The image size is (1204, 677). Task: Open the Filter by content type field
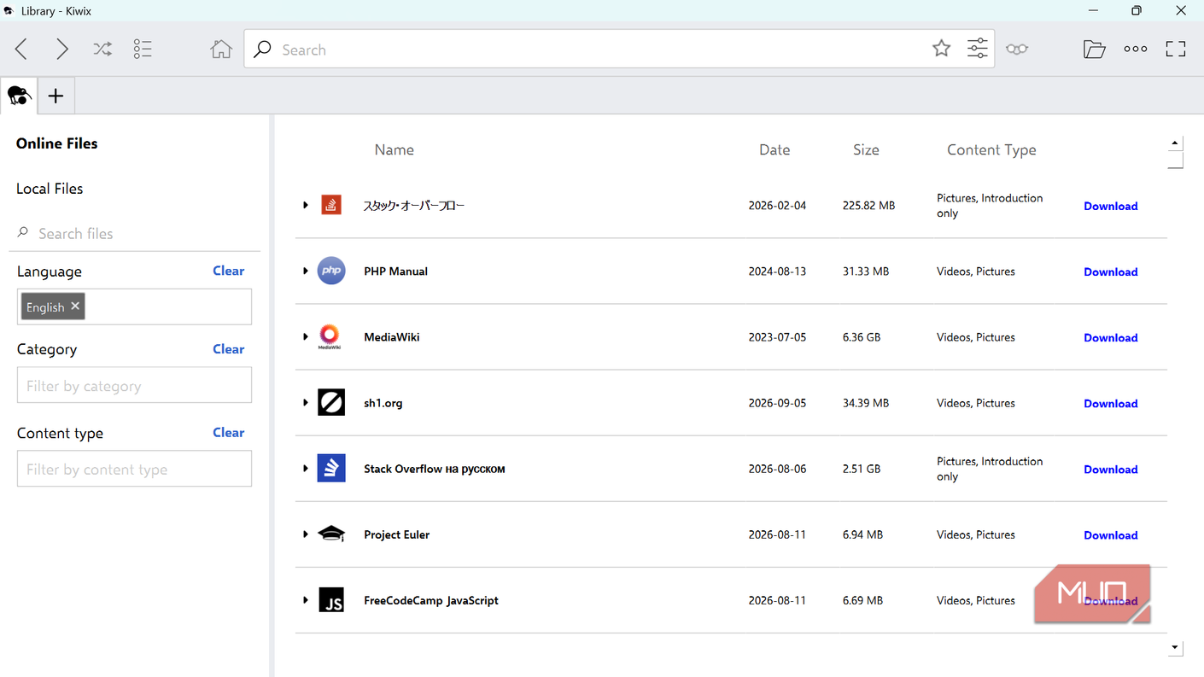(x=134, y=469)
